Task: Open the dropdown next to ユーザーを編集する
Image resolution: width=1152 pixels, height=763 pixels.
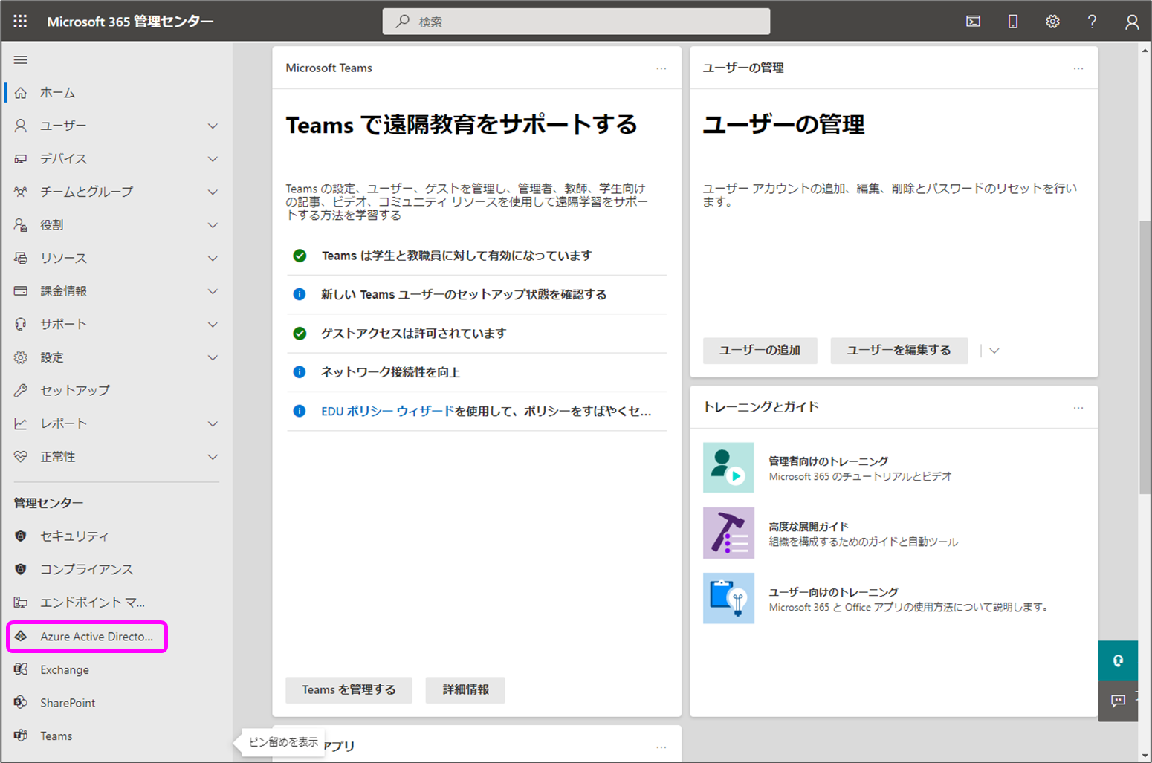Action: click(994, 350)
